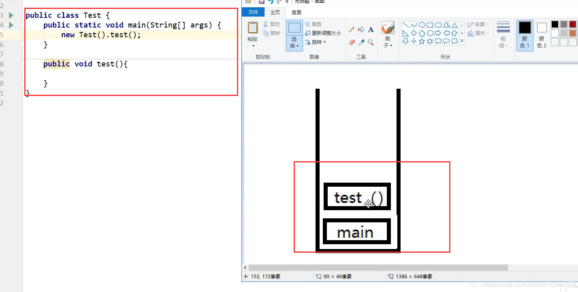Select the Magnifier tool
Viewport: 578px width, 292px height.
pyautogui.click(x=371, y=42)
